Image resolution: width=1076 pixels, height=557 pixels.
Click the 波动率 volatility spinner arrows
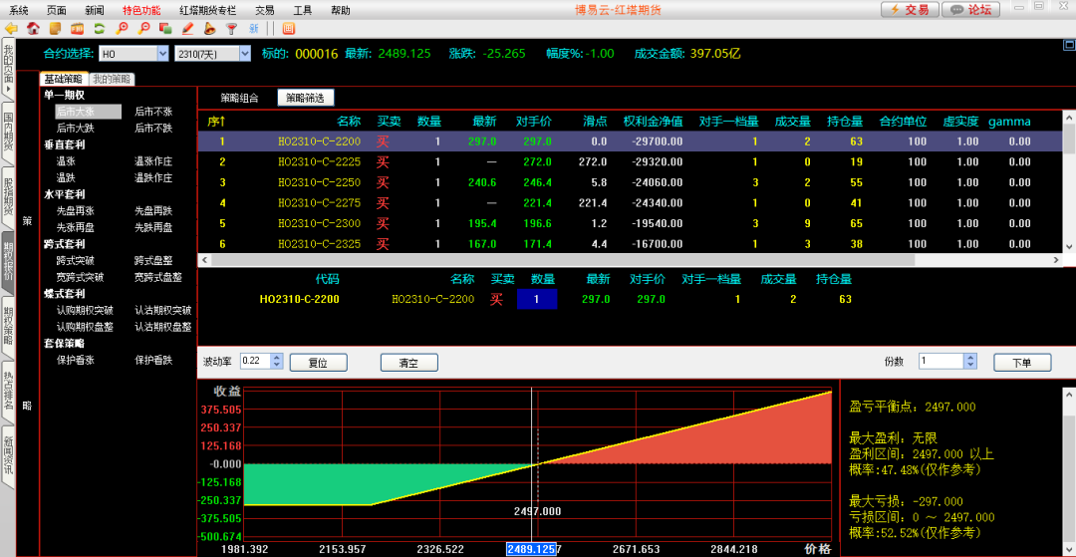tap(276, 362)
